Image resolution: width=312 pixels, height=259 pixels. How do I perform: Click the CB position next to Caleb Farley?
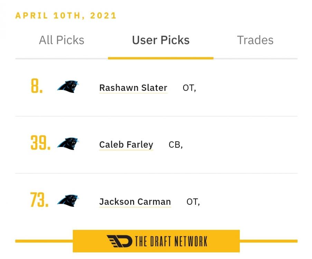[x=175, y=145]
